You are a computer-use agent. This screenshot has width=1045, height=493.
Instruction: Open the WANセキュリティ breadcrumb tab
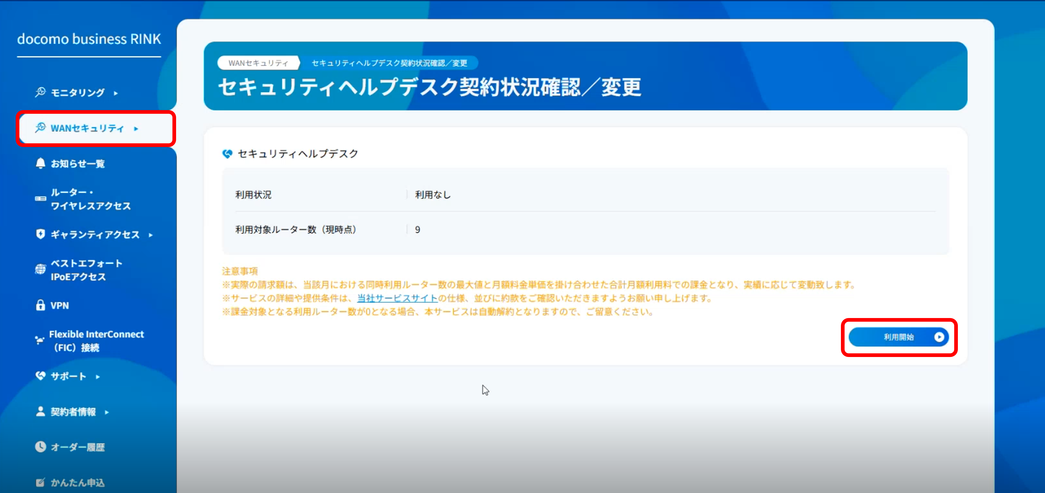point(259,63)
